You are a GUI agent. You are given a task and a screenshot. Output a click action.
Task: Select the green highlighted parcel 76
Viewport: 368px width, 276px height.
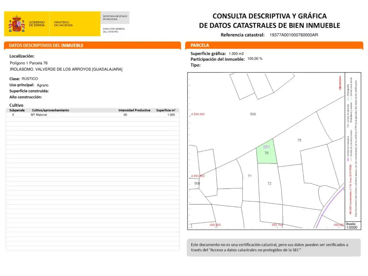pyautogui.click(x=267, y=152)
